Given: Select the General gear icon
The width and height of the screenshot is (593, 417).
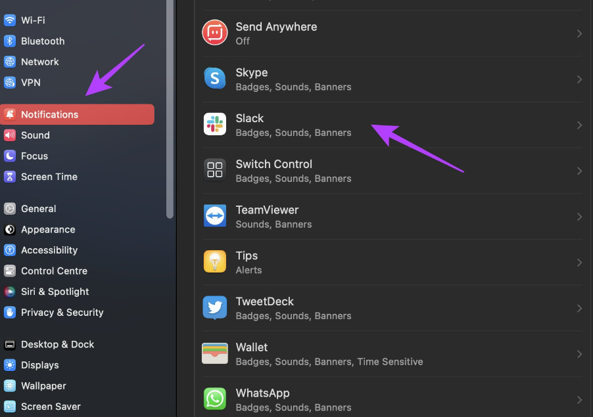Looking at the screenshot, I should 10,209.
